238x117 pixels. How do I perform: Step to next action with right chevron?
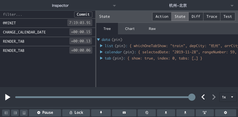pyautogui.click(x=214, y=97)
